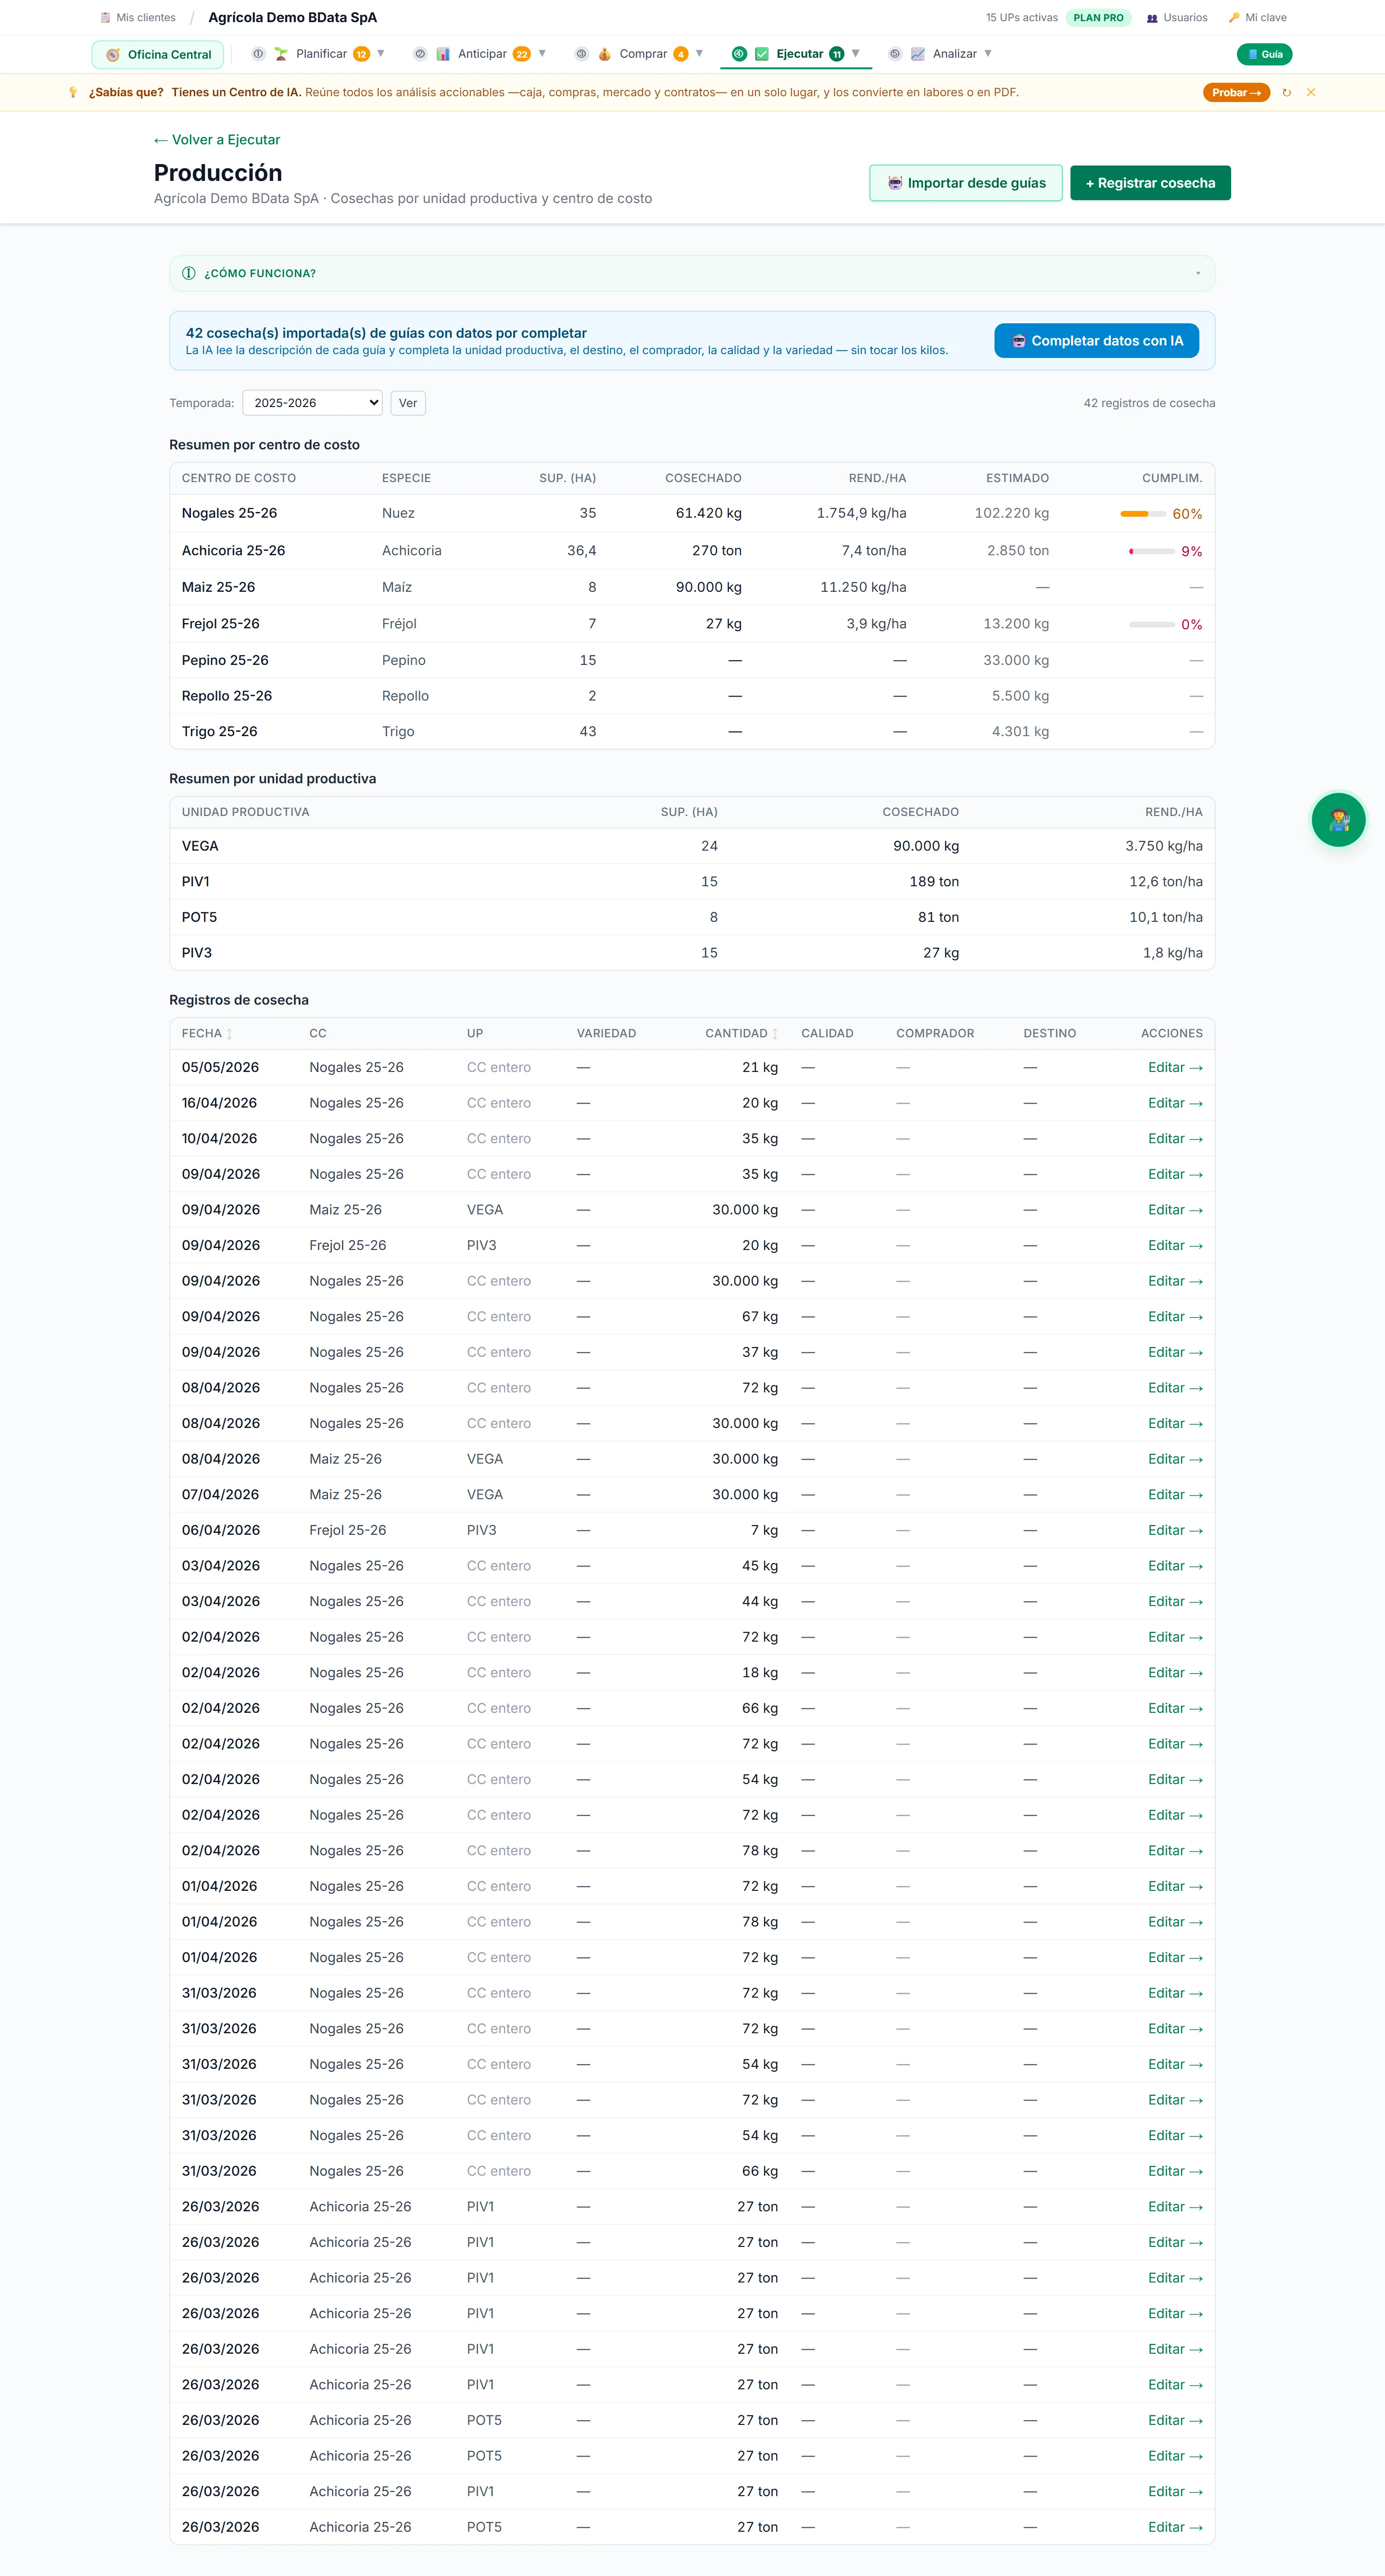
Task: Click the Trigo 25-26 centro de costo row
Action: pos(692,732)
